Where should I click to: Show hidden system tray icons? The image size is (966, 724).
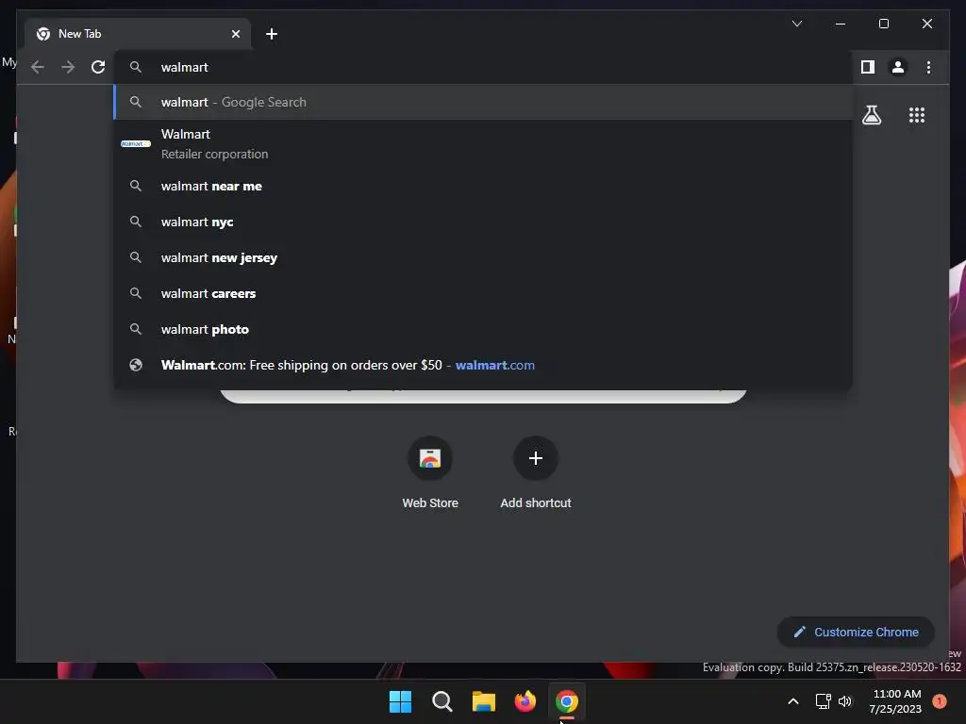[x=792, y=701]
